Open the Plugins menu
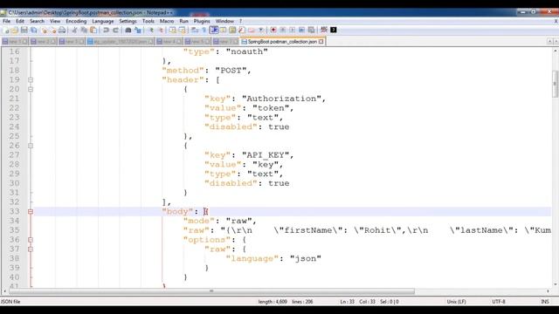The image size is (559, 314). pyautogui.click(x=202, y=21)
